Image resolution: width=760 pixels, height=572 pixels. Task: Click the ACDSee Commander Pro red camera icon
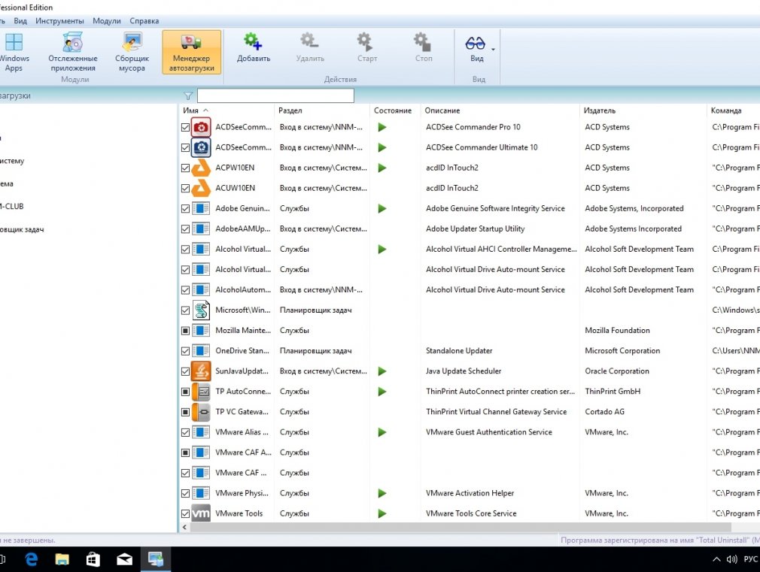point(201,127)
